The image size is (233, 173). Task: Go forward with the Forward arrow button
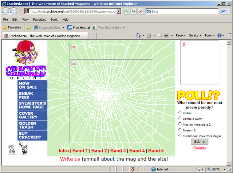tap(13, 11)
